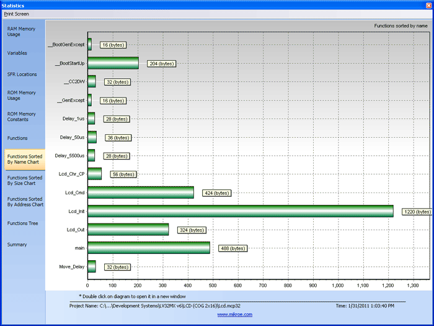Select Functions Sorted By Name Chart

tap(25, 160)
